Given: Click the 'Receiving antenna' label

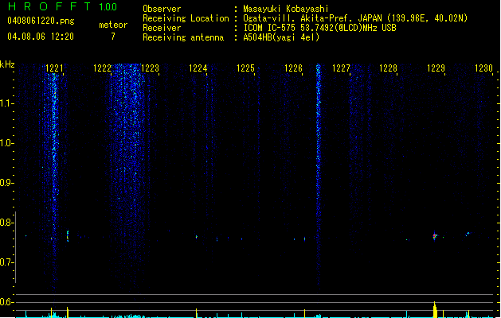Looking at the screenshot, I should pyautogui.click(x=183, y=37).
